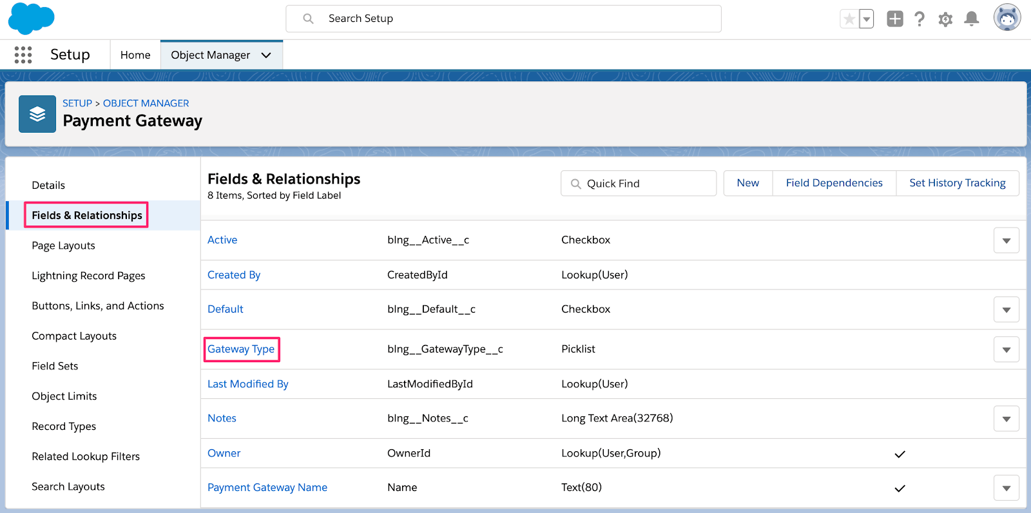Click the Quick Find search box

pos(639,184)
